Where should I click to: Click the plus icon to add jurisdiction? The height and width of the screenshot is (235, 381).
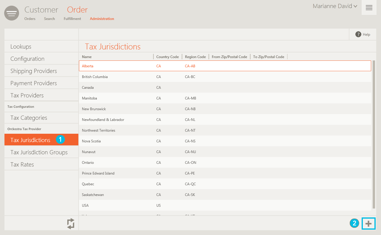pos(368,224)
